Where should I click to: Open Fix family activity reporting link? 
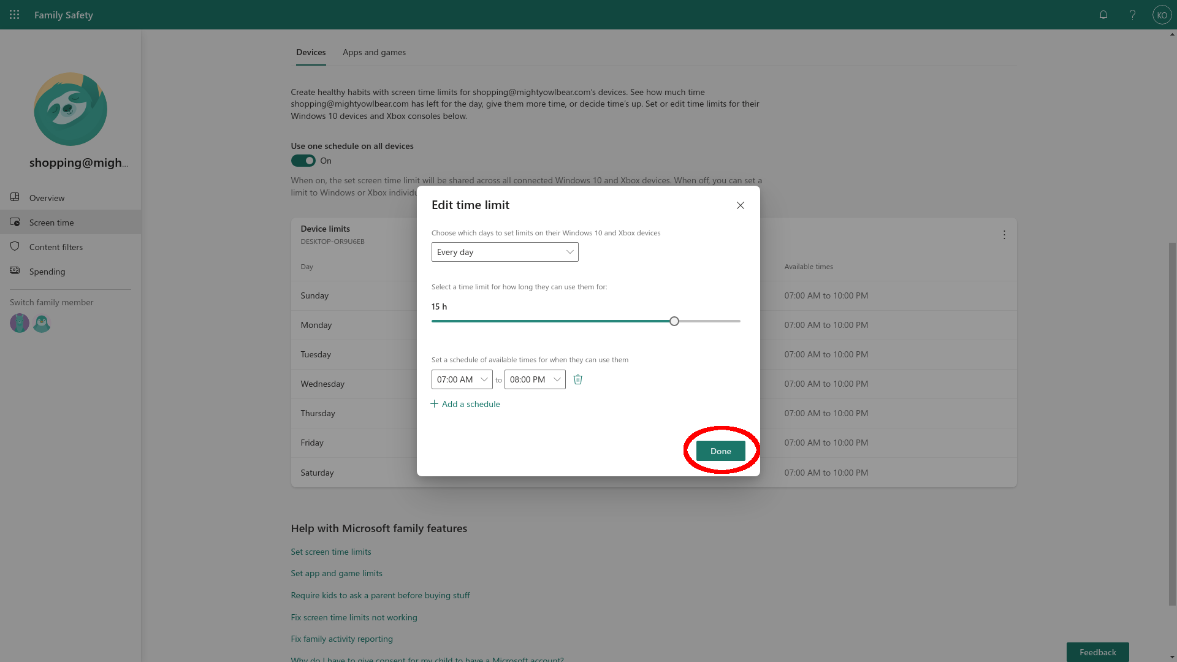pyautogui.click(x=341, y=639)
